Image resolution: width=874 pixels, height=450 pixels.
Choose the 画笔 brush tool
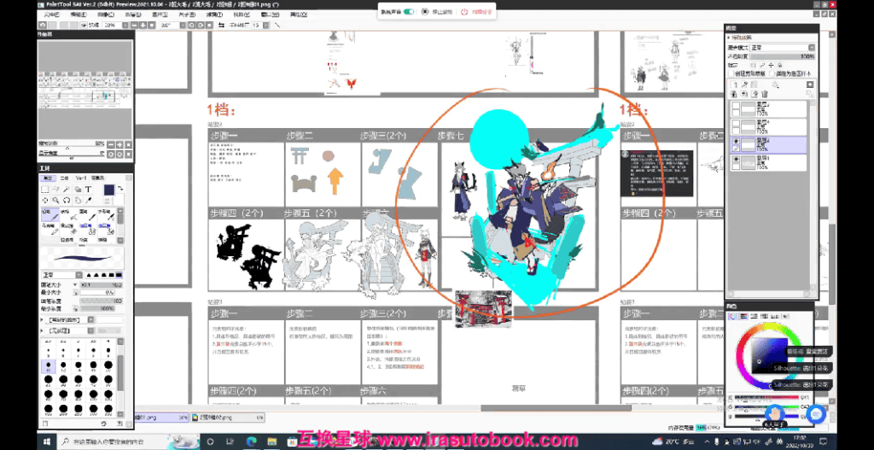point(87,214)
